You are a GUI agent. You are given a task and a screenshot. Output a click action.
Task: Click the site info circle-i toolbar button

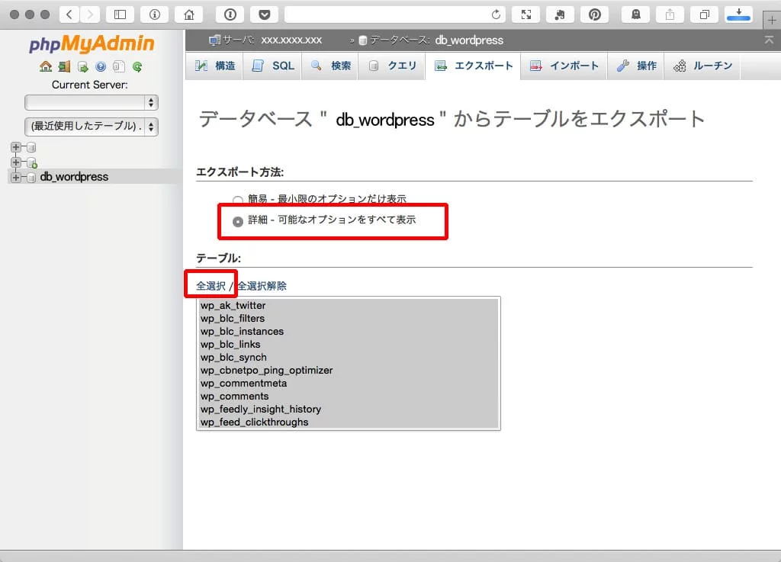pyautogui.click(x=154, y=14)
